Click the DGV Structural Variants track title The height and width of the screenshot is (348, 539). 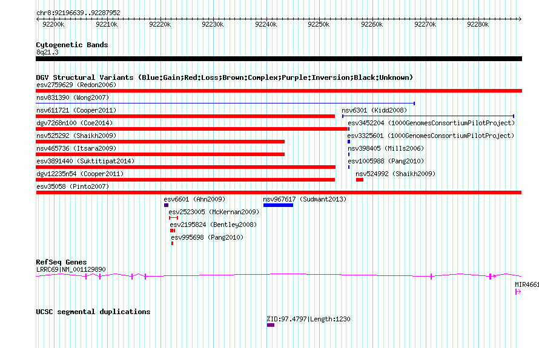[x=225, y=77]
